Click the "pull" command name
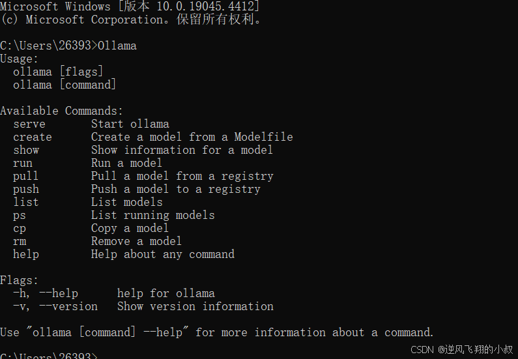This screenshot has width=518, height=359. pyautogui.click(x=26, y=176)
